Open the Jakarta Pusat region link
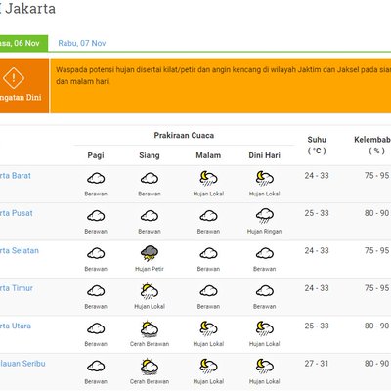 coord(17,213)
